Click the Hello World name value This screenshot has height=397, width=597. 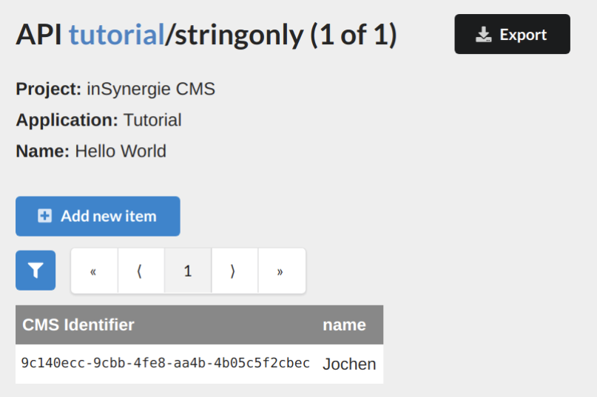click(x=121, y=151)
